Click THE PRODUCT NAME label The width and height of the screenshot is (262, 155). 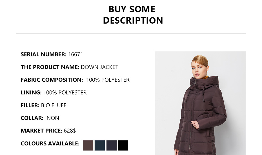point(50,67)
